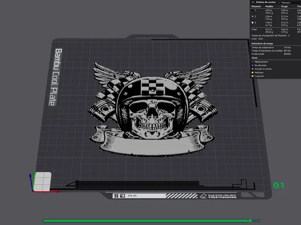Select the skull helmet model on plate

(x=153, y=109)
